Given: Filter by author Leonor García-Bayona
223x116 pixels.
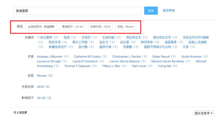Looking at the screenshot, I should click(x=127, y=61).
